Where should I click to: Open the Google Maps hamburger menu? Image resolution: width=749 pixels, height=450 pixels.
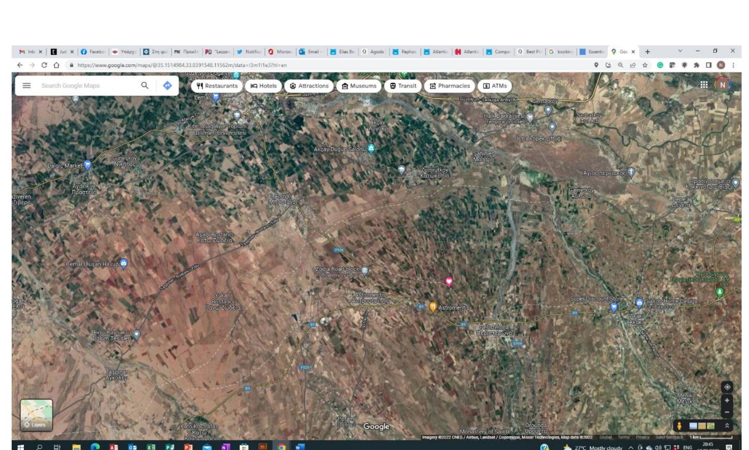[x=26, y=85]
